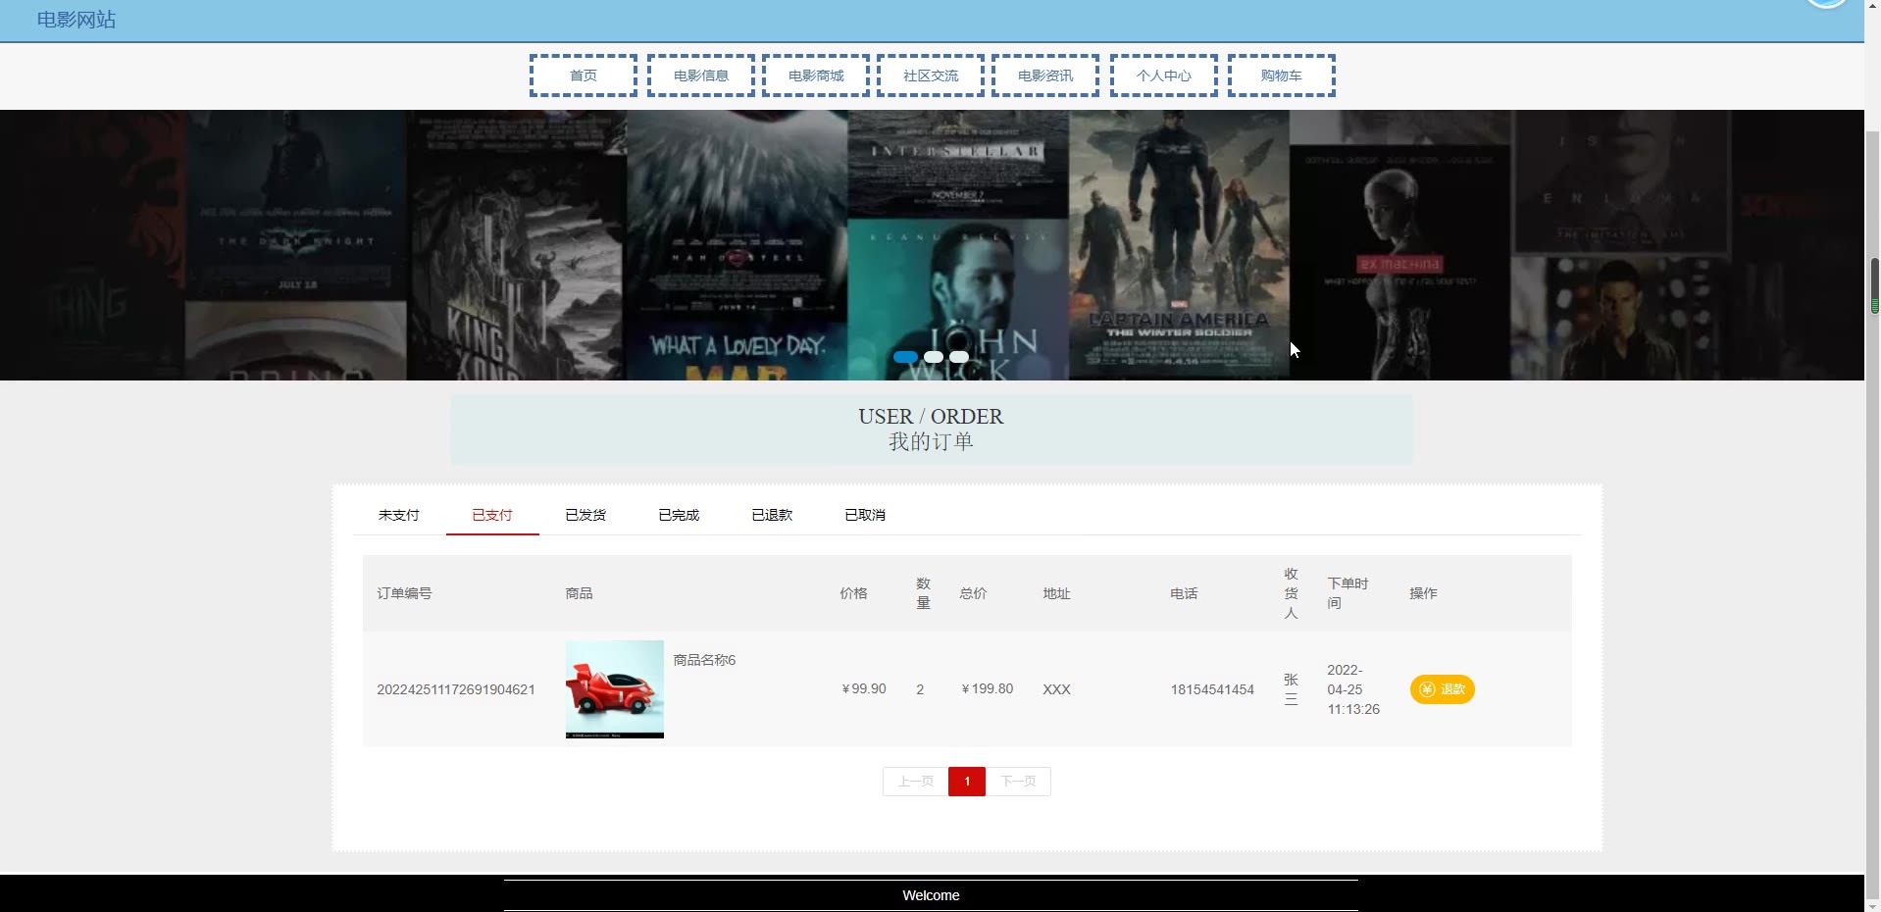Select the 已支付 tab
This screenshot has height=912, width=1881.
(492, 515)
